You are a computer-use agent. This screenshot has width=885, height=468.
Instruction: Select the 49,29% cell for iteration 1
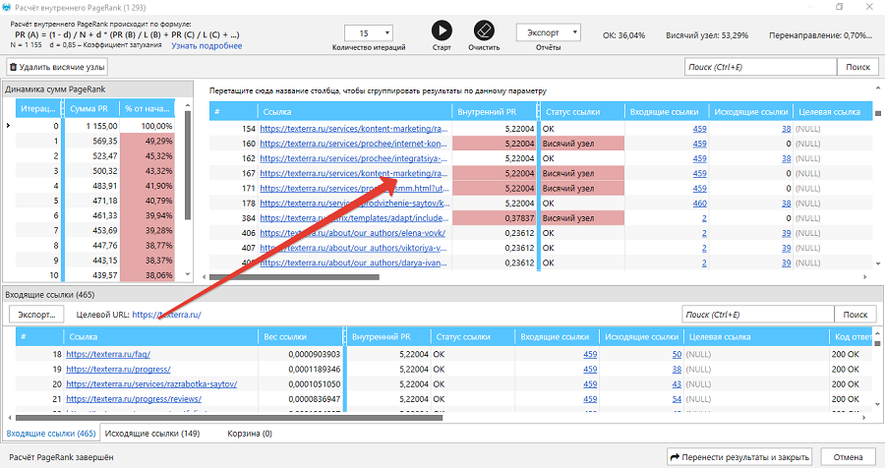pos(147,141)
